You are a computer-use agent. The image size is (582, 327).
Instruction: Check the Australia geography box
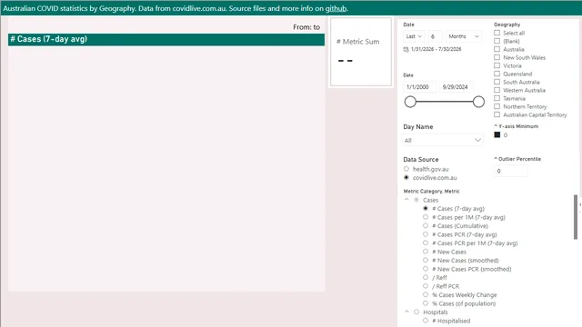click(x=497, y=49)
